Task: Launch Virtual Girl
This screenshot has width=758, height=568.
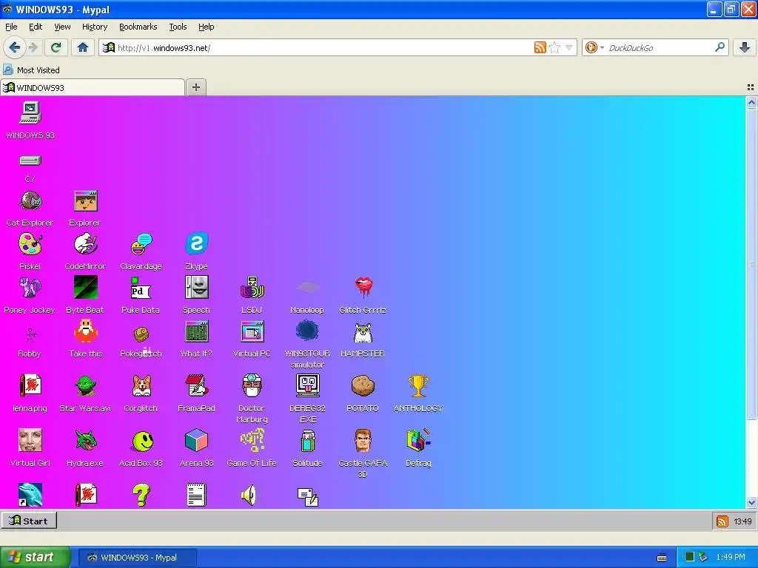Action: (30, 447)
